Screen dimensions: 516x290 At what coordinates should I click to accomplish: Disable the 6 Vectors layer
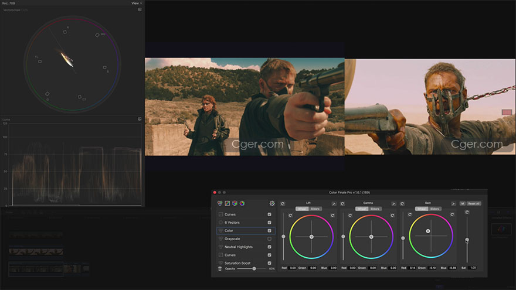pyautogui.click(x=270, y=223)
